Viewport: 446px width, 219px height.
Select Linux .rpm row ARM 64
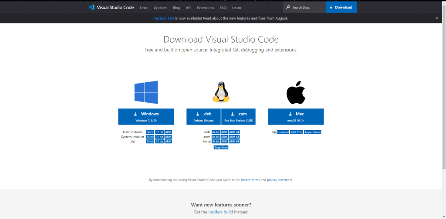(234, 137)
